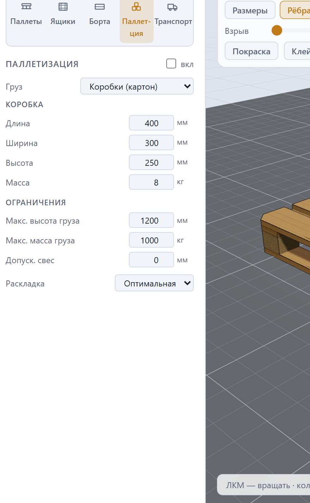Screen dimensions: 310x503
Task: Click the Длина input field
Action: click(x=151, y=123)
